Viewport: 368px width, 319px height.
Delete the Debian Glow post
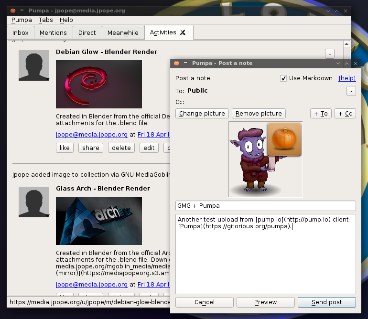[121, 148]
